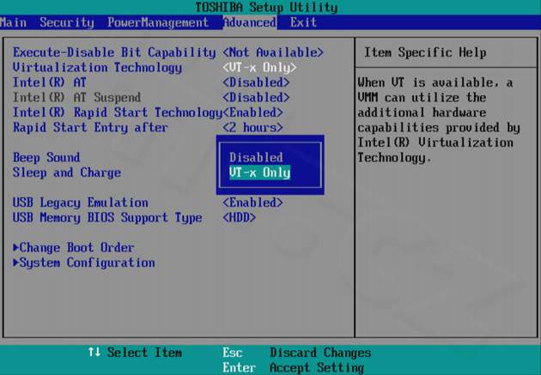Click the up-down arrows Select Item hint
The height and width of the screenshot is (375, 541).
pos(135,353)
